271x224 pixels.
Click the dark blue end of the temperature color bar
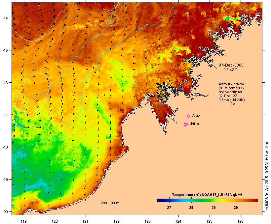tap(159, 200)
